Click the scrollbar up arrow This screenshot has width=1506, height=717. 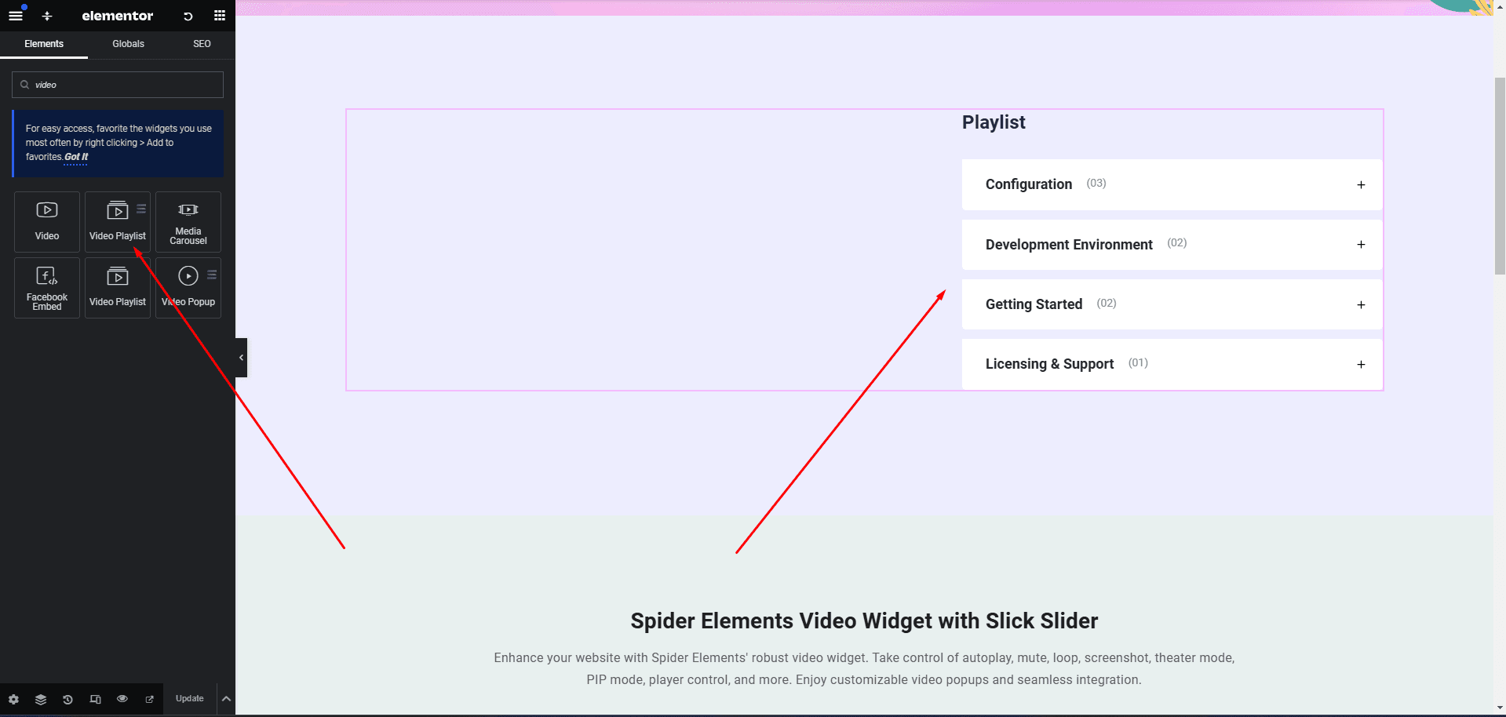1500,6
